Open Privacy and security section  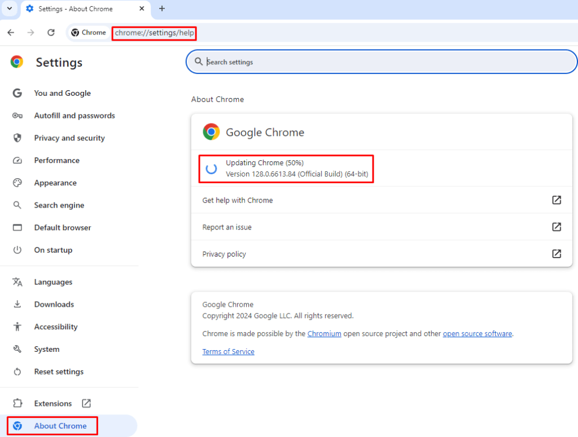(69, 138)
